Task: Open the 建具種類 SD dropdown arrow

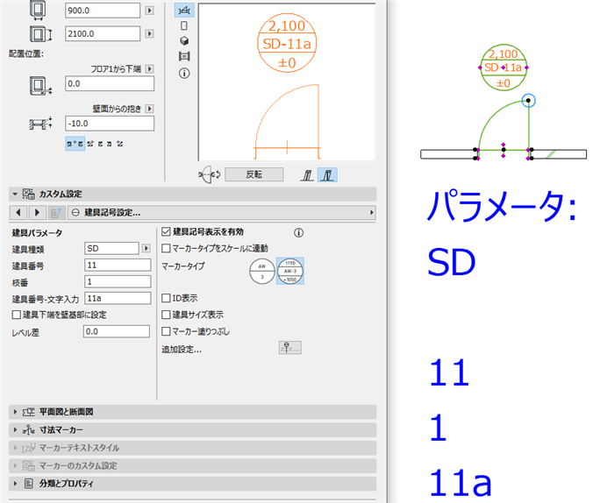Action: point(146,248)
